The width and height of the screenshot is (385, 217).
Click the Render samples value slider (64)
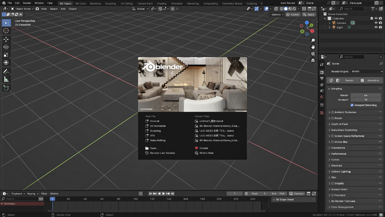coord(366,95)
